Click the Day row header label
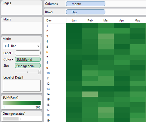This screenshot has height=122, width=146. pyautogui.click(x=49, y=21)
